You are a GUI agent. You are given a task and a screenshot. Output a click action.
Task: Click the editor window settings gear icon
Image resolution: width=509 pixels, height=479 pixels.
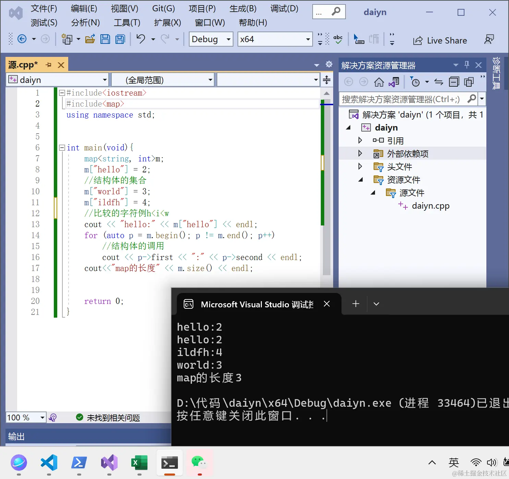(329, 64)
